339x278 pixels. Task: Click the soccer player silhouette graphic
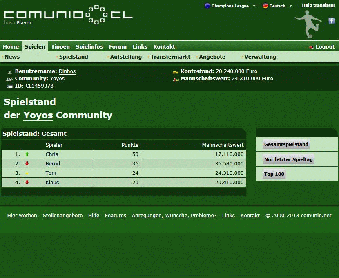point(309,24)
